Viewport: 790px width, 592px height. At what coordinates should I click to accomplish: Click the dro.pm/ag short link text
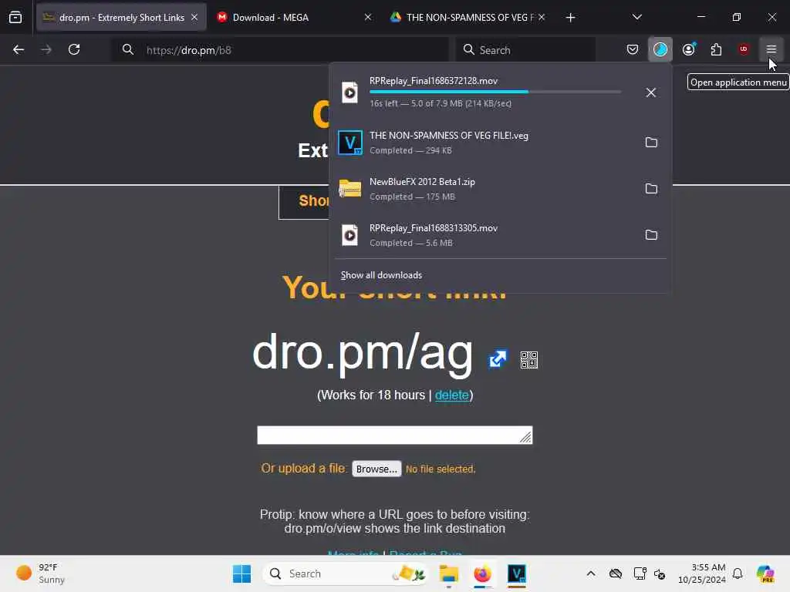point(363,353)
